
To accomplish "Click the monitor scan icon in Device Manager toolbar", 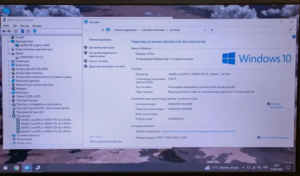I will click(x=35, y=31).
